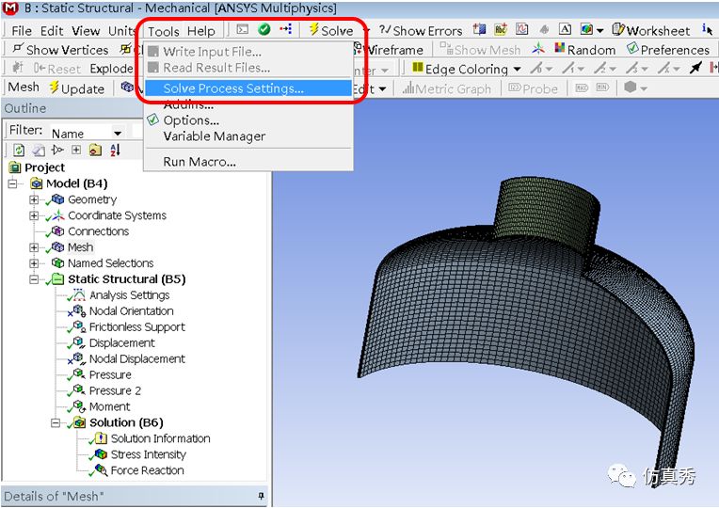Toggle Show Vertices
Image resolution: width=719 pixels, height=508 pixels.
60,50
